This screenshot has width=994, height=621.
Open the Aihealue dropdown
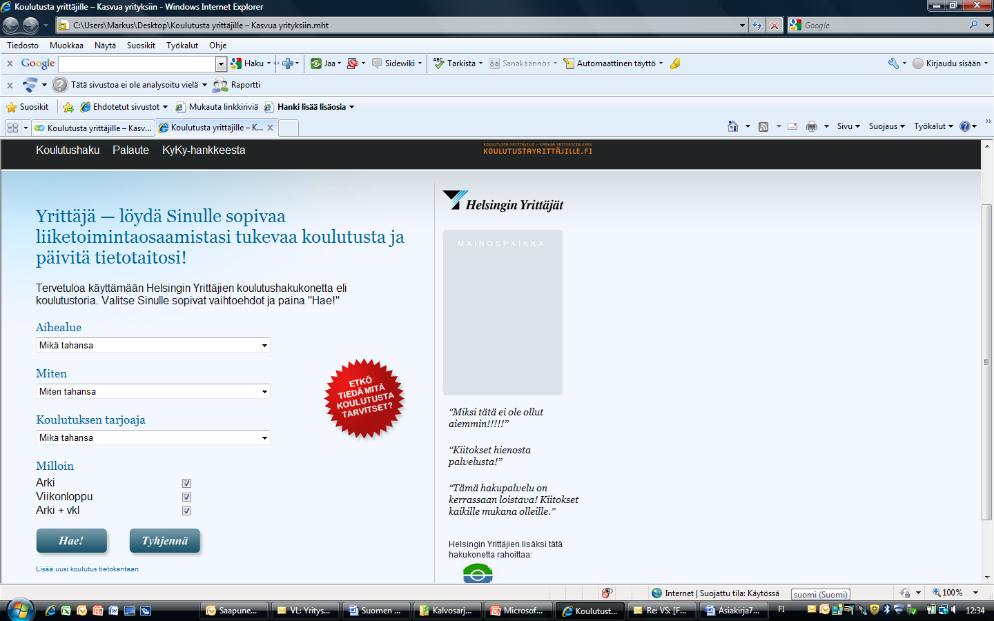point(153,345)
